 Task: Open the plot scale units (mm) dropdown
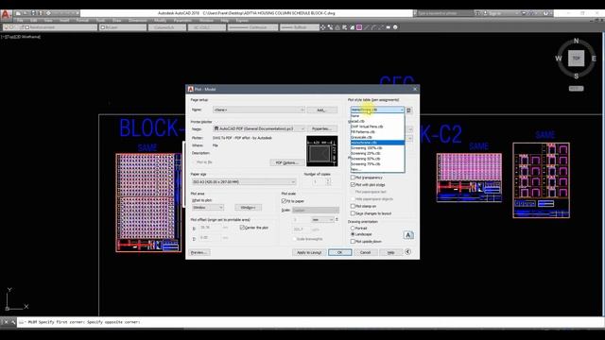pyautogui.click(x=322, y=220)
